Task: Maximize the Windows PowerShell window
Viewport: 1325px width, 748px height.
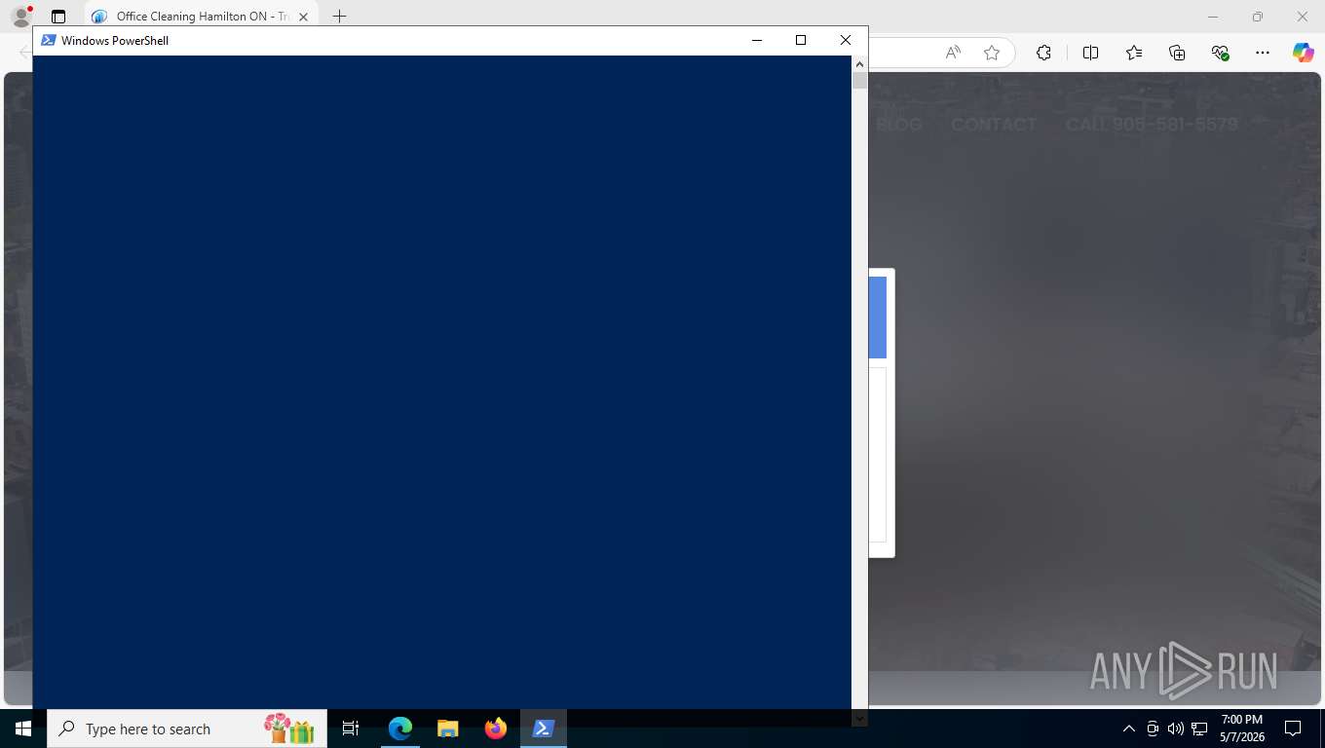Action: [801, 40]
